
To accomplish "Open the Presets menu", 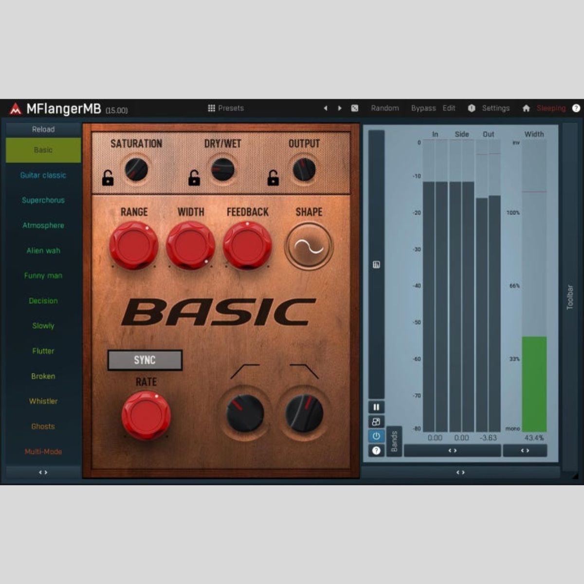I will tap(231, 108).
